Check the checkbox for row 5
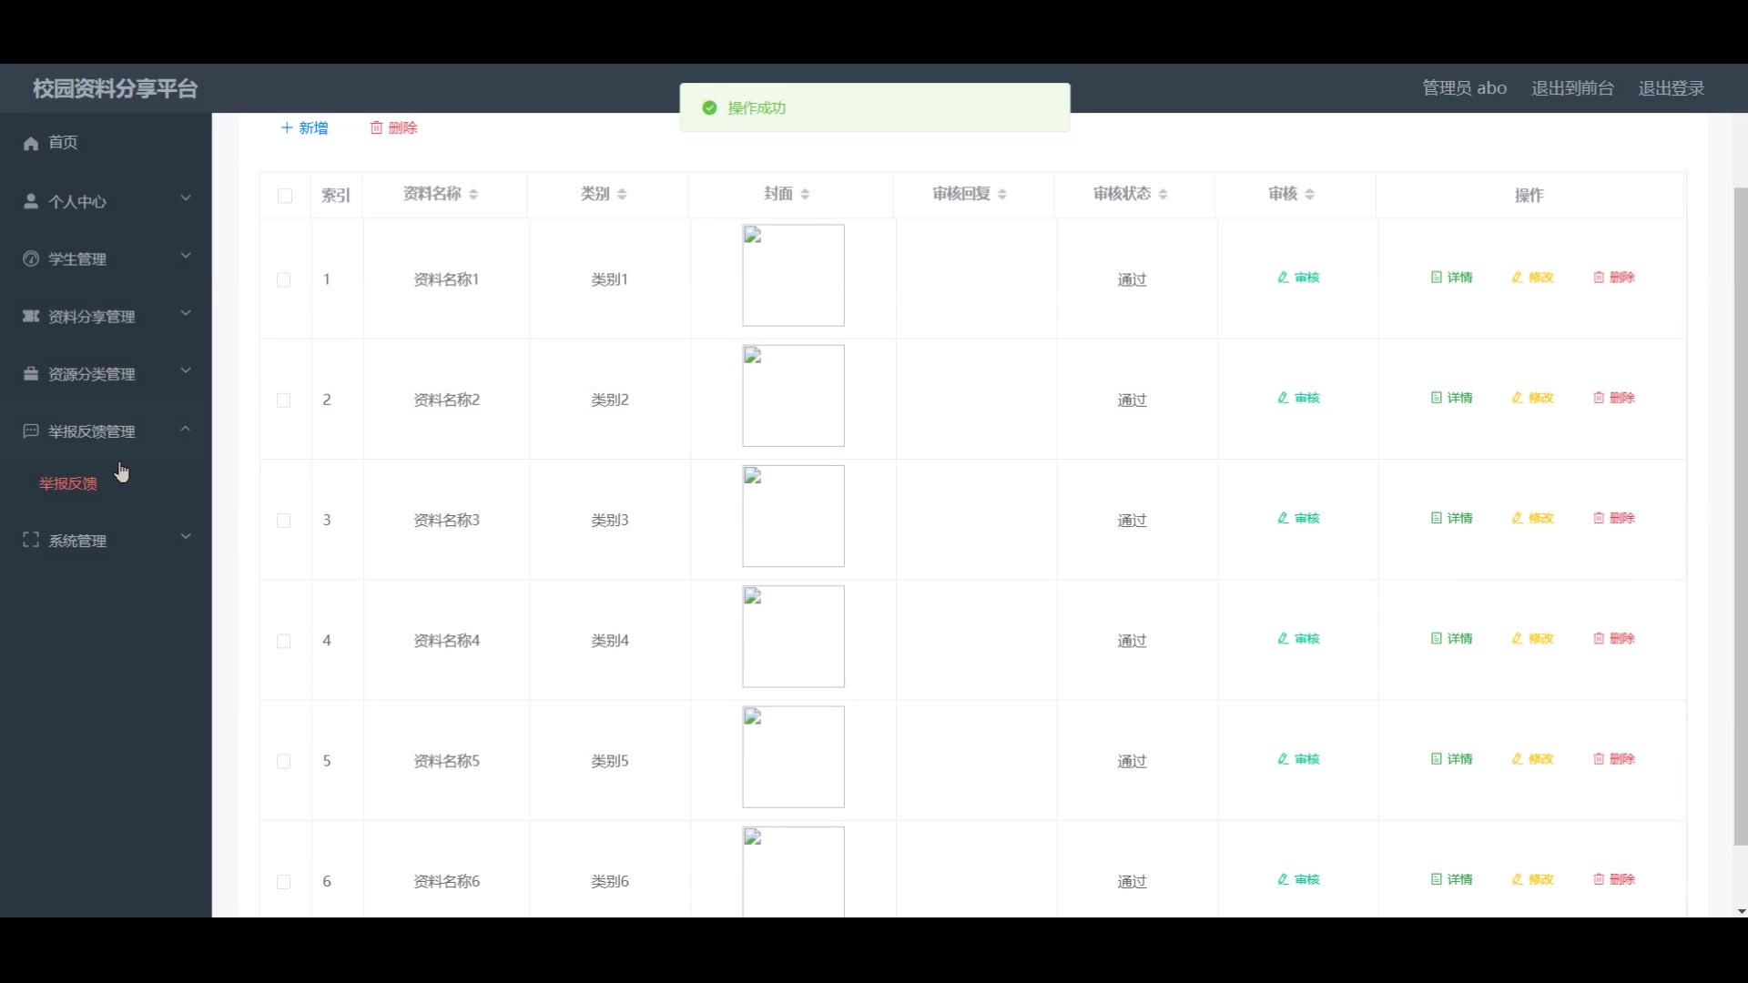 [x=284, y=762]
